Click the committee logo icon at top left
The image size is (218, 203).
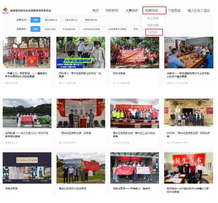pos(5,11)
